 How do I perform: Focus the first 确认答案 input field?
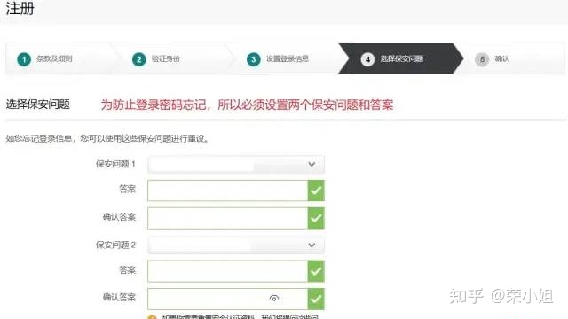[x=228, y=218]
